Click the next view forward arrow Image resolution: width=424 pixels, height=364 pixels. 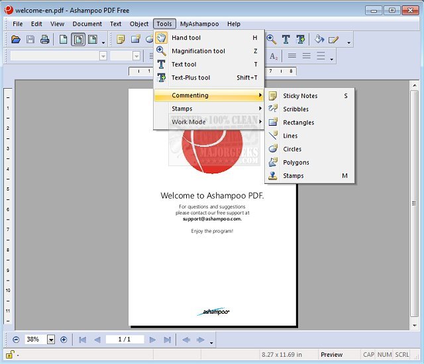[201, 340]
